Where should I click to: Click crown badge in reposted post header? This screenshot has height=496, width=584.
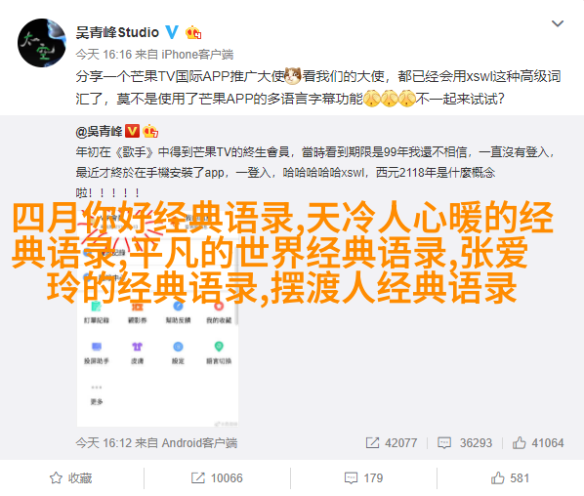[150, 131]
